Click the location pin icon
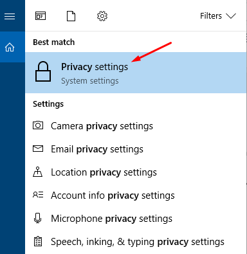The width and height of the screenshot is (247, 254). pos(38,172)
